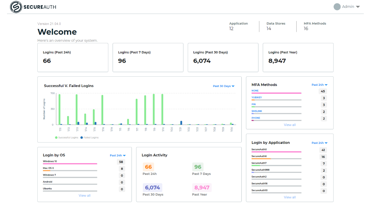Viewport: 371px width, 206px height.
Task: Click the 6,074 Past 30 Days stat
Action: pyautogui.click(x=152, y=187)
